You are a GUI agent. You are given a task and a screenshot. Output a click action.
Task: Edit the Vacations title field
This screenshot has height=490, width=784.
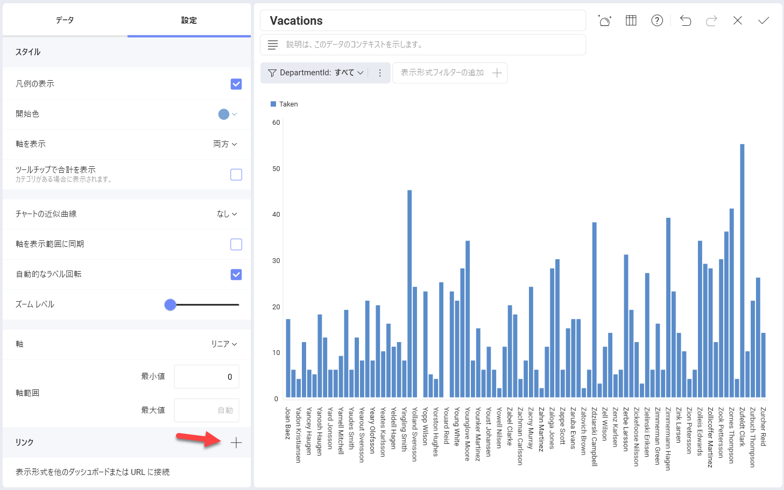point(423,20)
